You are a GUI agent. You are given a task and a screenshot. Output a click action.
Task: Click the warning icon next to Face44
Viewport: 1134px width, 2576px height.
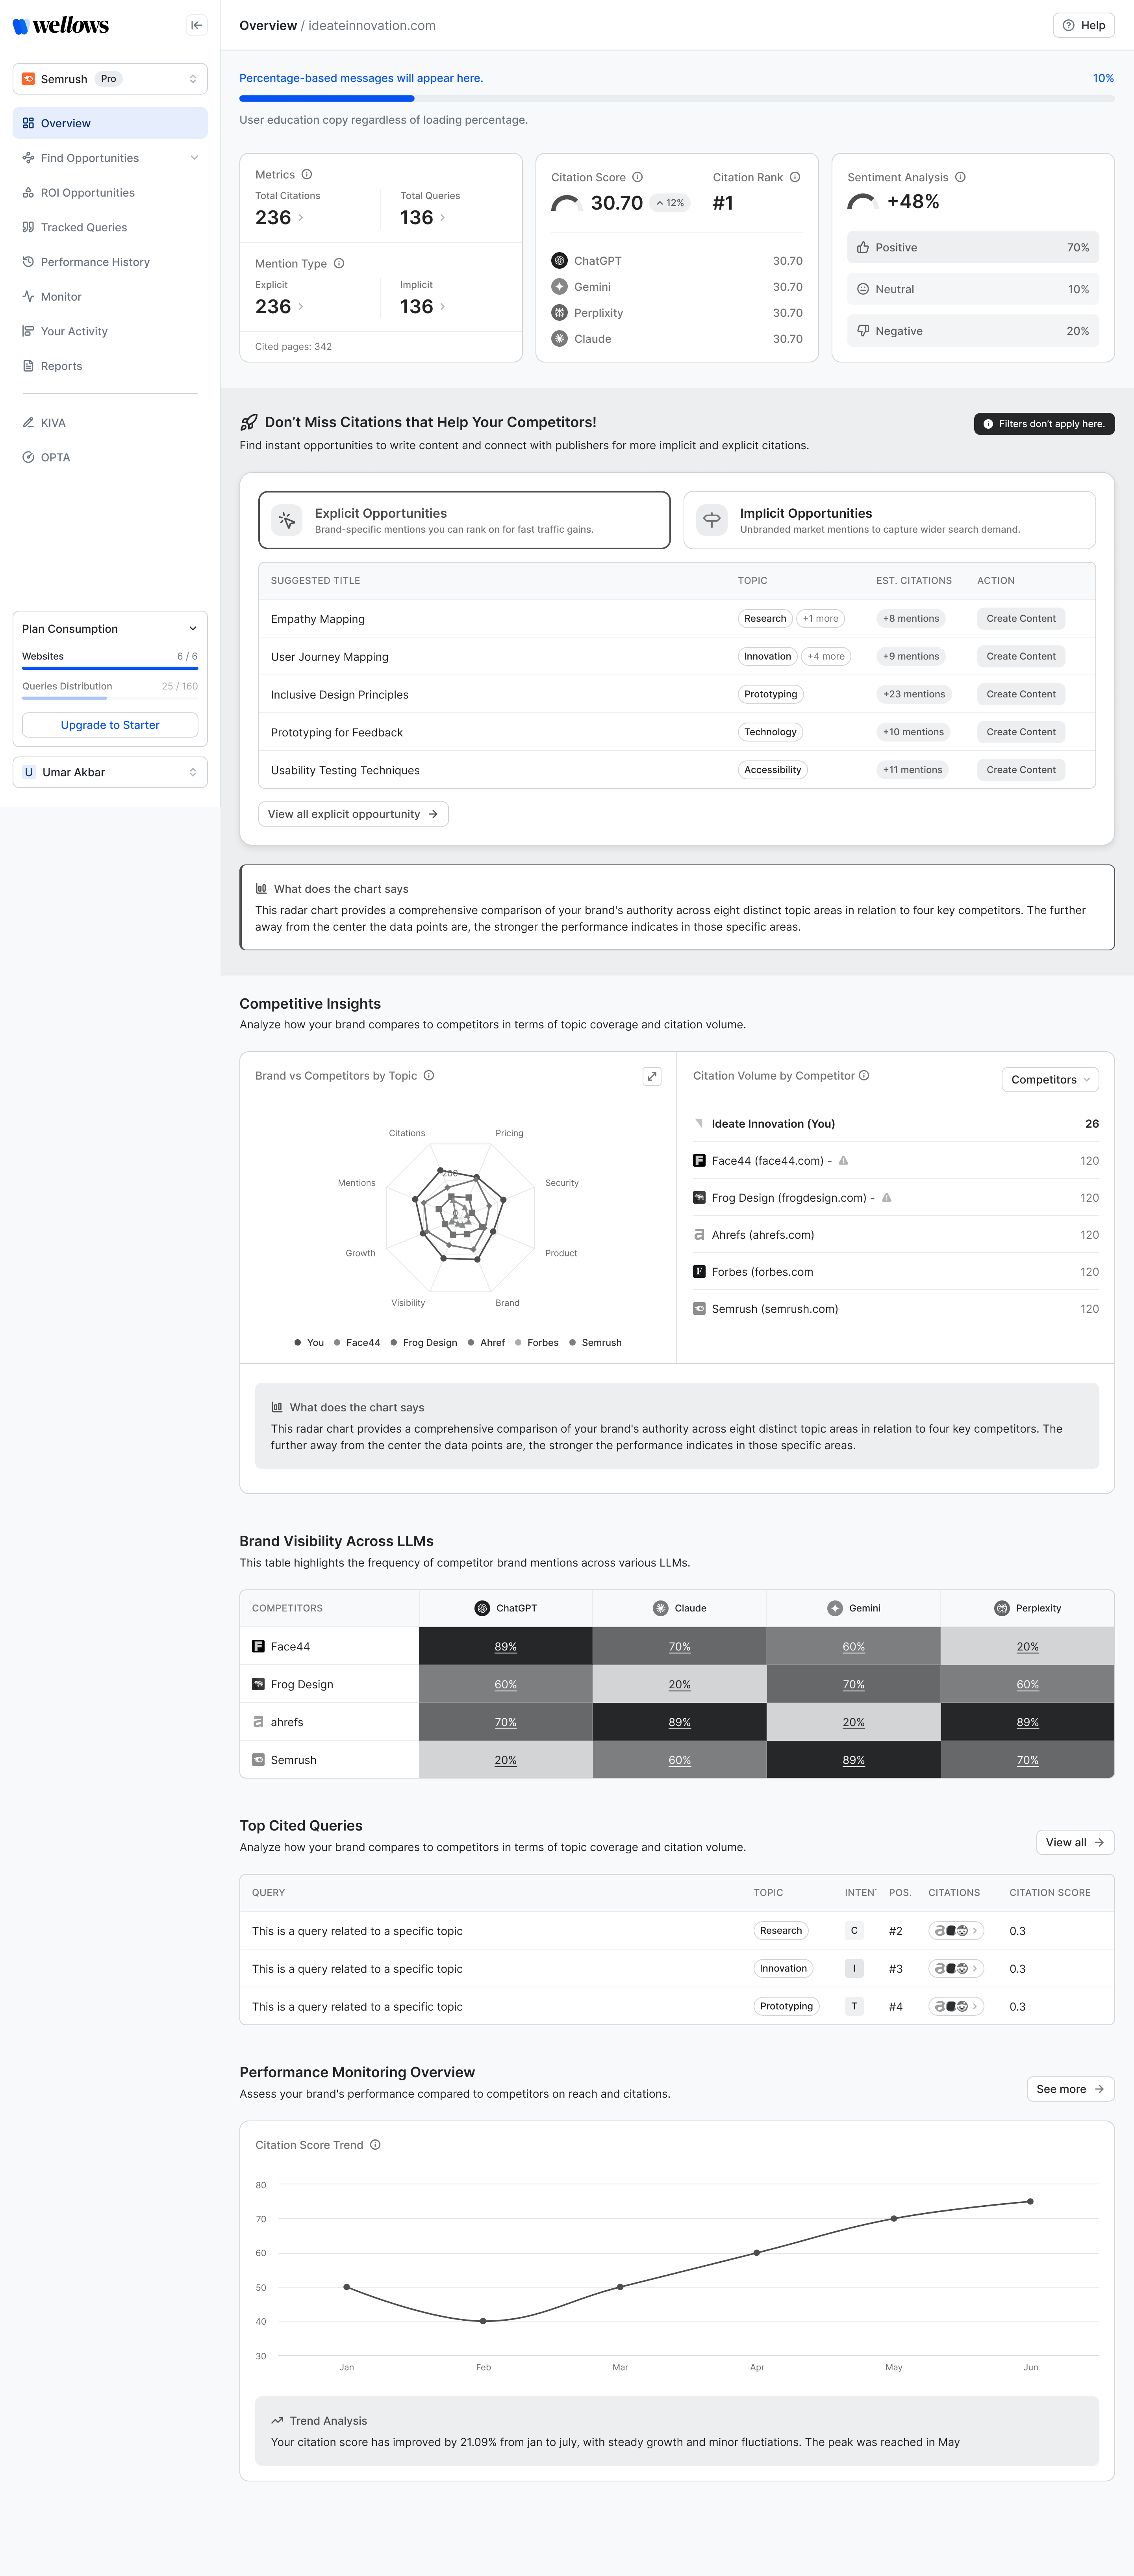[x=843, y=1160]
